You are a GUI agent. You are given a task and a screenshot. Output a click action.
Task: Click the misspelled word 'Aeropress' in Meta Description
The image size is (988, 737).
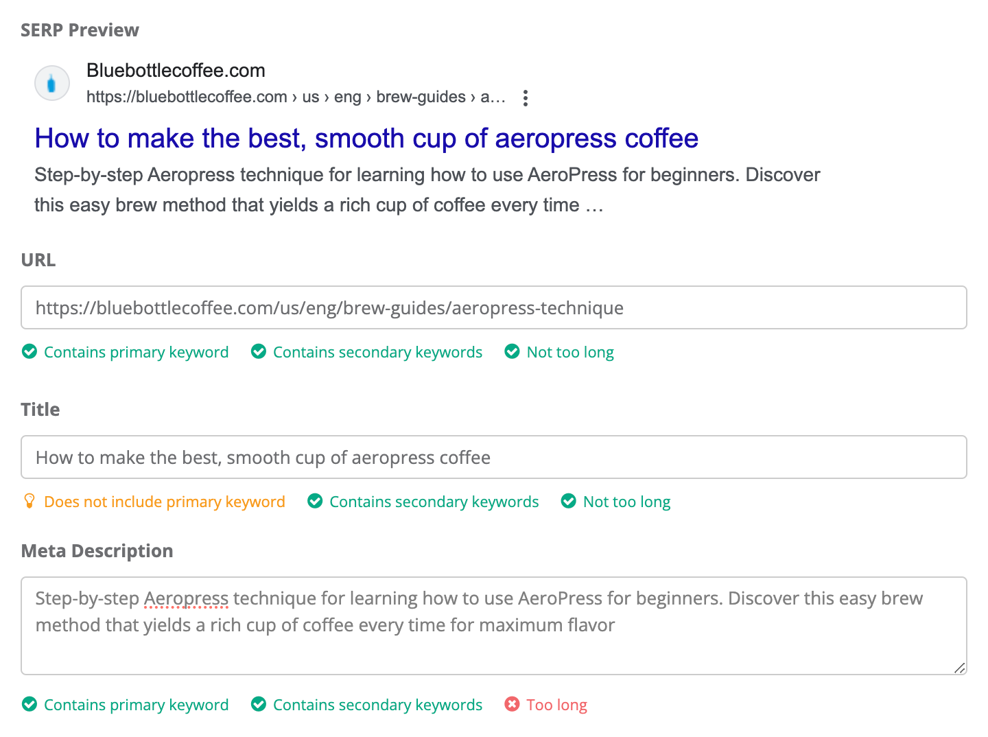pyautogui.click(x=186, y=598)
